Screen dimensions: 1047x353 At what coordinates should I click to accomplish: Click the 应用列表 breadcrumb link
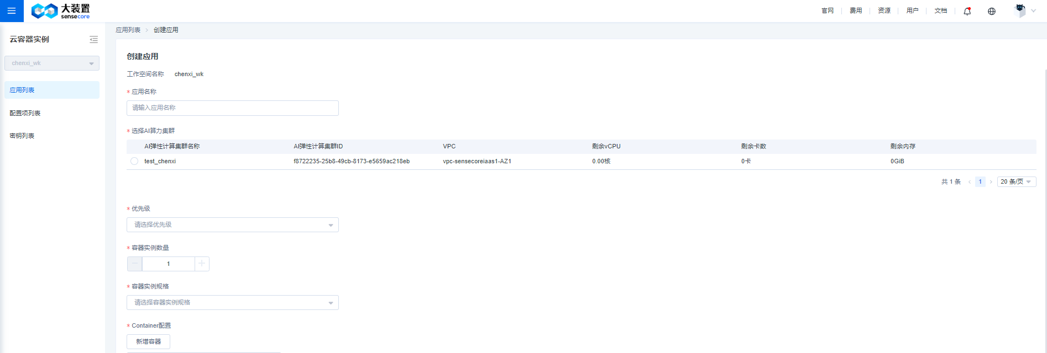(x=128, y=30)
